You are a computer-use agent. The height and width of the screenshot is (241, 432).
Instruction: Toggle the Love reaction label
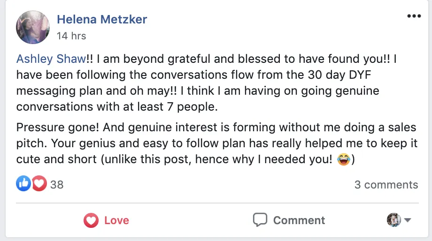point(116,220)
